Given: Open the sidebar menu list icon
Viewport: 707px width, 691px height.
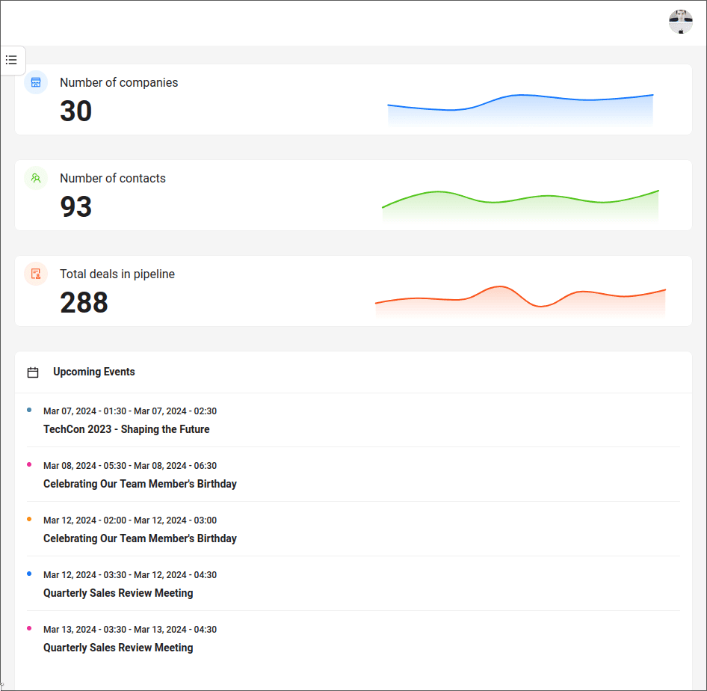Looking at the screenshot, I should (11, 60).
